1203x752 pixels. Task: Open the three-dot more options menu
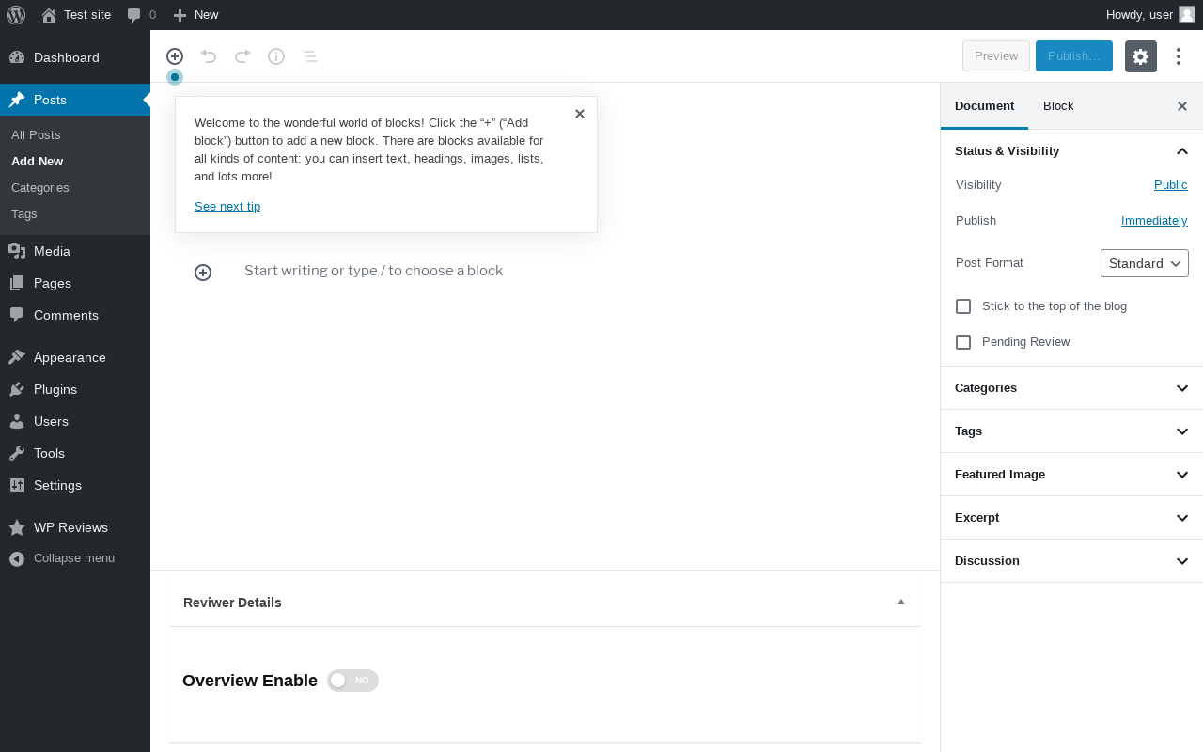point(1179,56)
